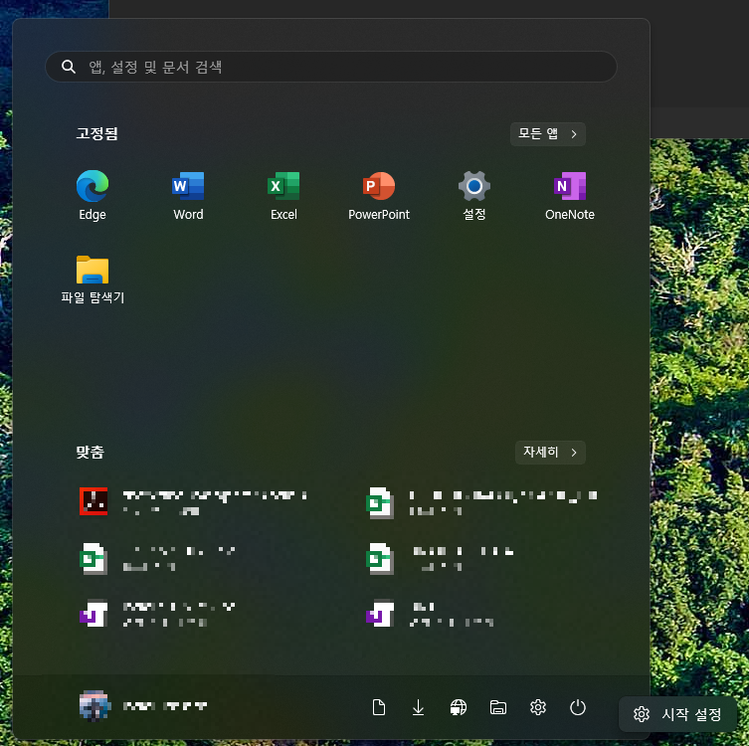Open the pinned Edge browser
The height and width of the screenshot is (746, 749).
click(x=93, y=195)
